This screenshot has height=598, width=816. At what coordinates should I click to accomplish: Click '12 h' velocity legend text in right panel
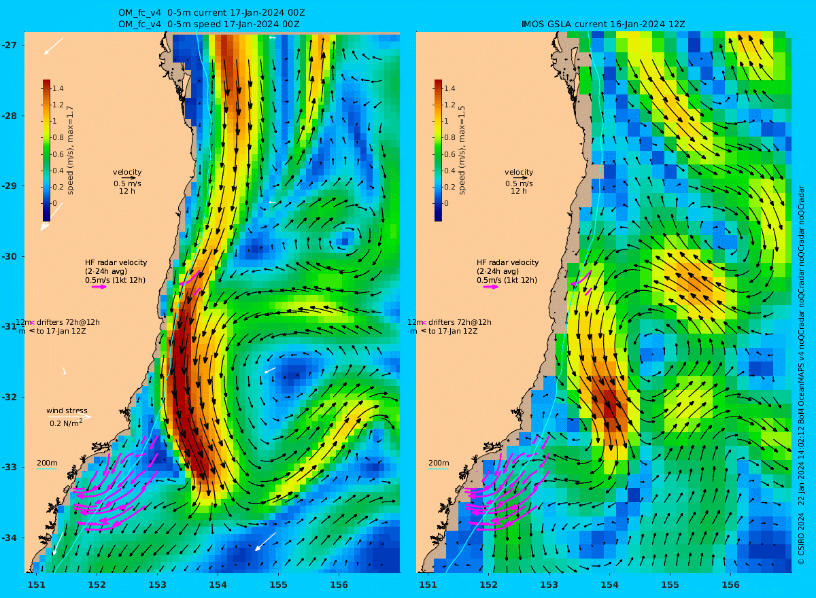coord(519,192)
